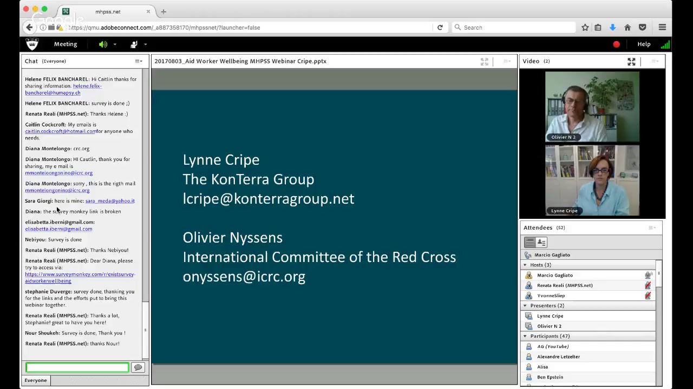This screenshot has width=693, height=389.
Task: Open raise-hand status options dropdown
Action: point(145,44)
